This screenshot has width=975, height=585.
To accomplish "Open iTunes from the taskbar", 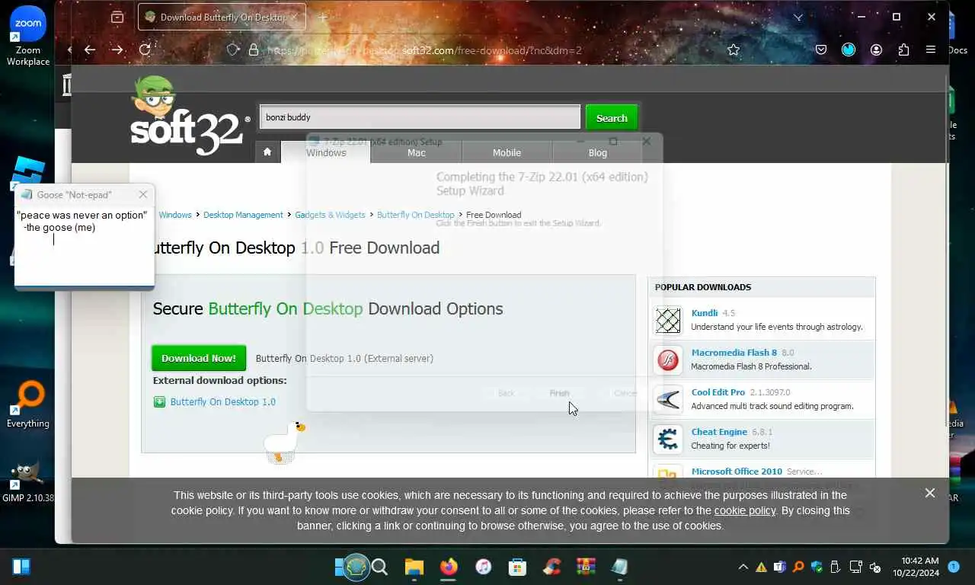I will pos(483,567).
